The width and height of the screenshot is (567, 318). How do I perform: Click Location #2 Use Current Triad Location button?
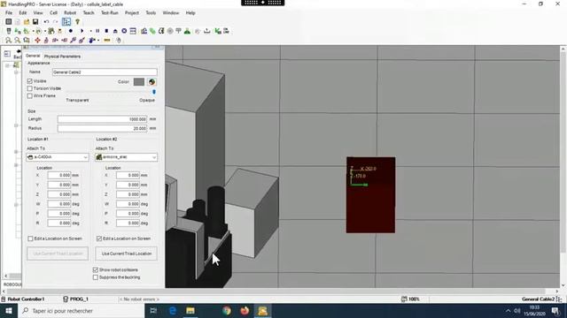pos(126,254)
